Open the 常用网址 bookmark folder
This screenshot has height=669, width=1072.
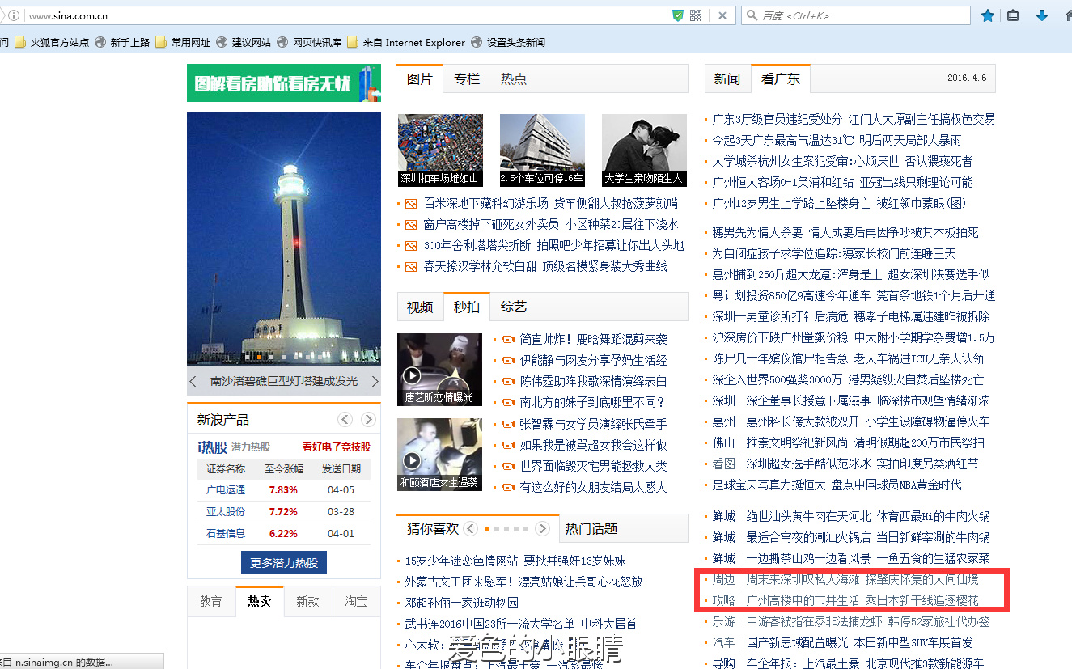coord(183,42)
